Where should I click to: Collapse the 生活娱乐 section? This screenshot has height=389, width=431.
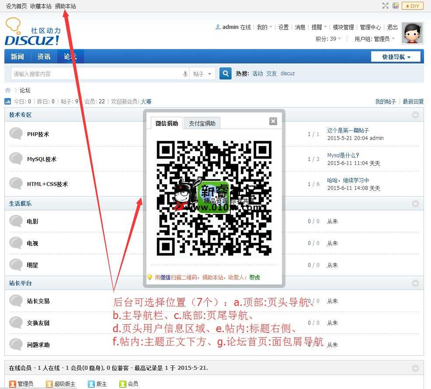click(x=415, y=203)
